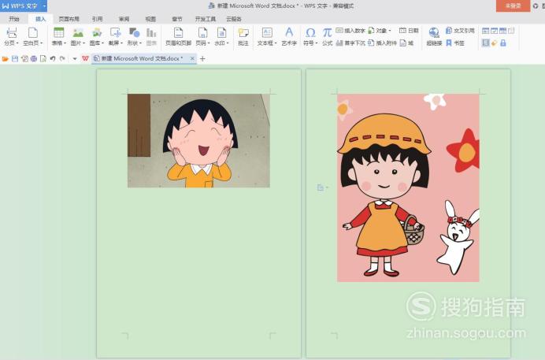Expand the quick access toolbar dropdown arrow
Screen dimensions: 545x360
(x=74, y=59)
